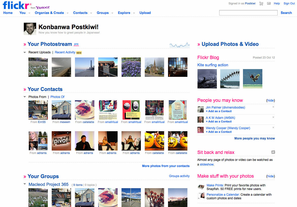297x207 pixels.
Task: Open the Upload menu item
Action: [145, 13]
